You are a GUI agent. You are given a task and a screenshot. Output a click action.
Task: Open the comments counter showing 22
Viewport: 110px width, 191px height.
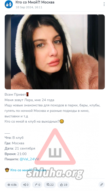coord(50,185)
